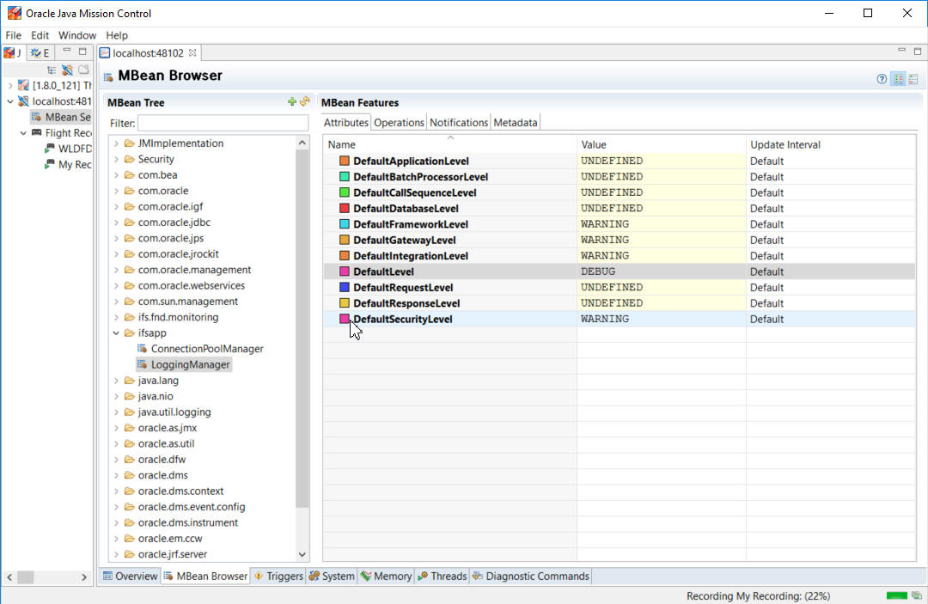Screen dimensions: 928x604
Task: Expand the com.oracle.jdbc node
Action: pyautogui.click(x=117, y=223)
